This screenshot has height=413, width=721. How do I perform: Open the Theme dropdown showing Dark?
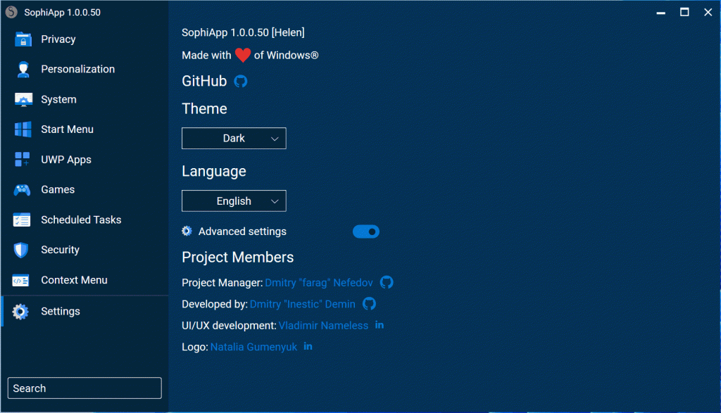[234, 138]
